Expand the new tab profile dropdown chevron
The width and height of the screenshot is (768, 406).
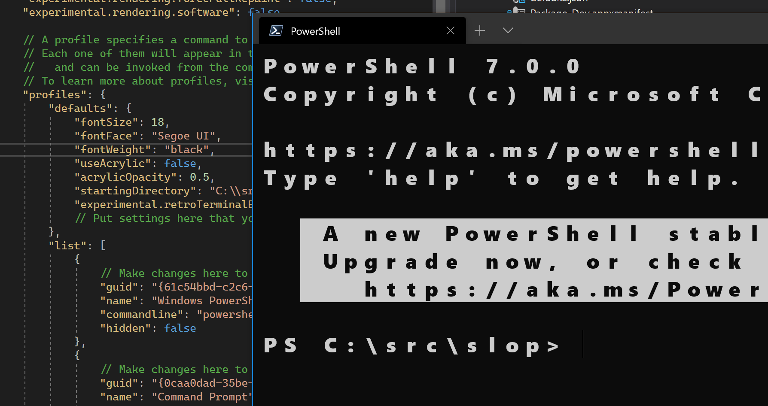pos(508,30)
